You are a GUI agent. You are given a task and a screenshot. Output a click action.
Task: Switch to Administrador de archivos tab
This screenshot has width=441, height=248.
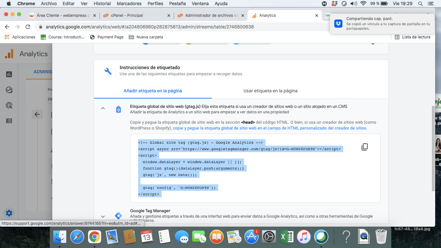(210, 15)
